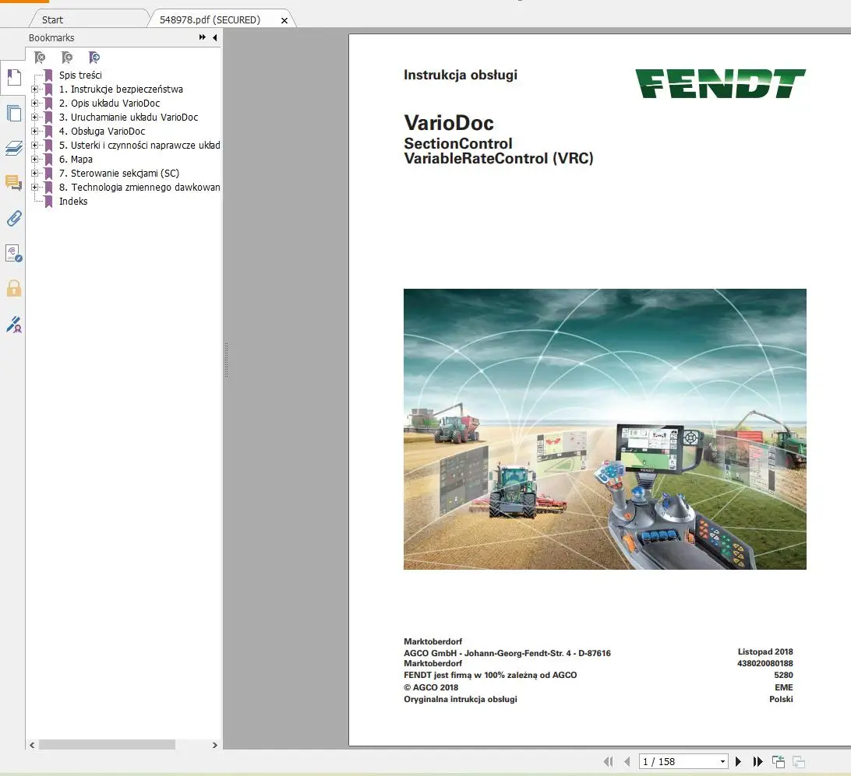Screen dimensions: 851x776
Task: Go to first page button
Action: tap(609, 761)
